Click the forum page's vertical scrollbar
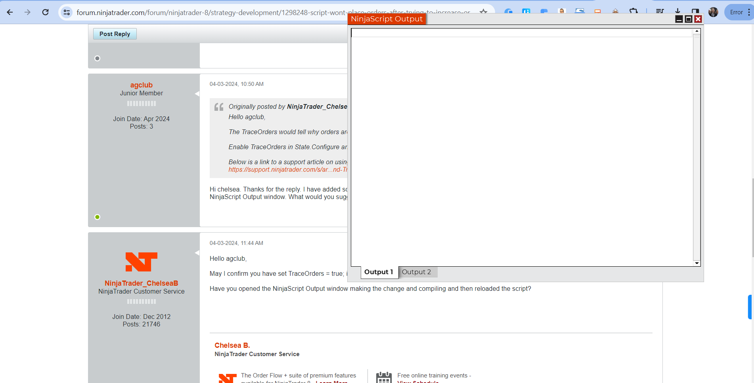754x383 pixels. 752,218
